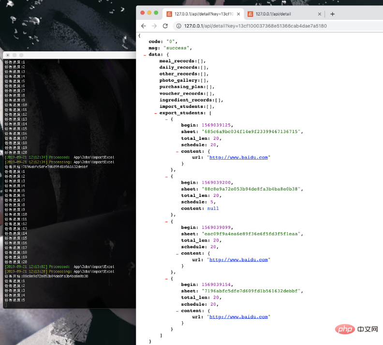Click the favicon on the second tab

[x=250, y=14]
